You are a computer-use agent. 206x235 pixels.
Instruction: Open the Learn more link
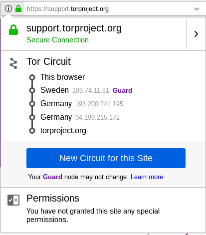coord(147,177)
